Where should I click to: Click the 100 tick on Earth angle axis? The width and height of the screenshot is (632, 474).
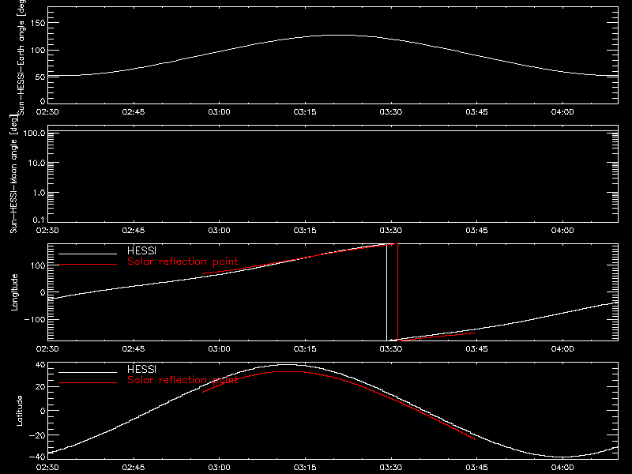click(x=38, y=51)
